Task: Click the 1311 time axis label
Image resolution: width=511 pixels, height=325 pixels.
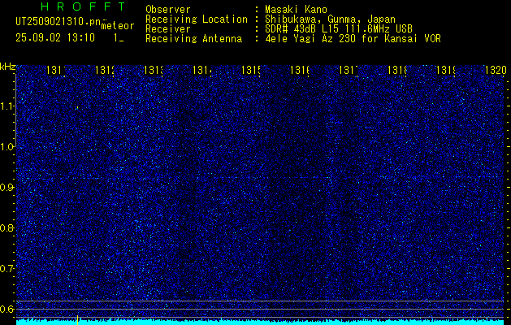Action: (56, 70)
